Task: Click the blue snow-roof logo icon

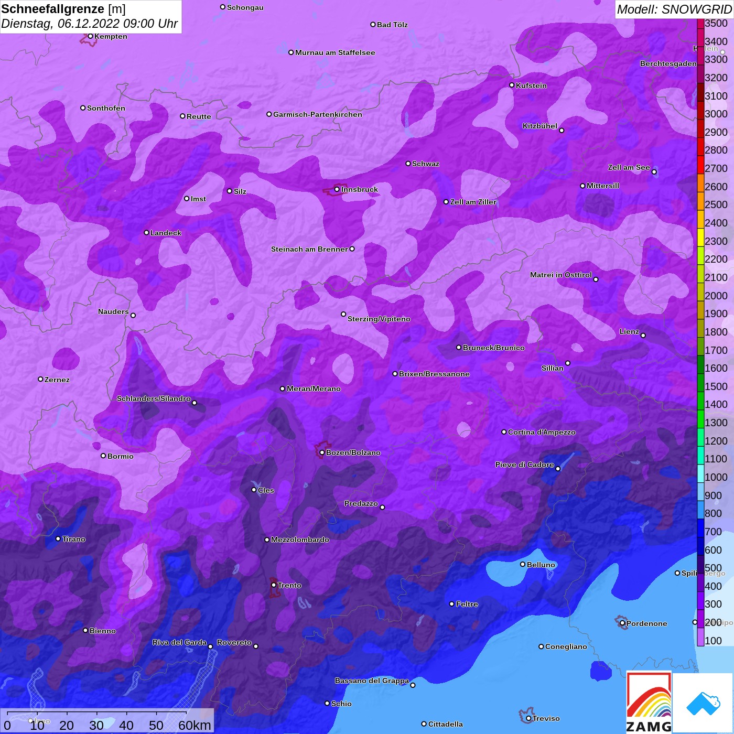Action: tap(703, 704)
